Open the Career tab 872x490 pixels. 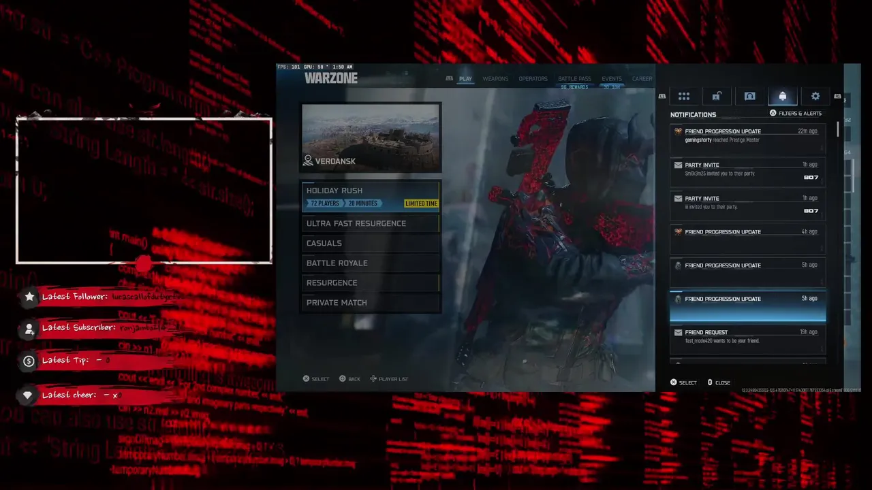coord(642,79)
